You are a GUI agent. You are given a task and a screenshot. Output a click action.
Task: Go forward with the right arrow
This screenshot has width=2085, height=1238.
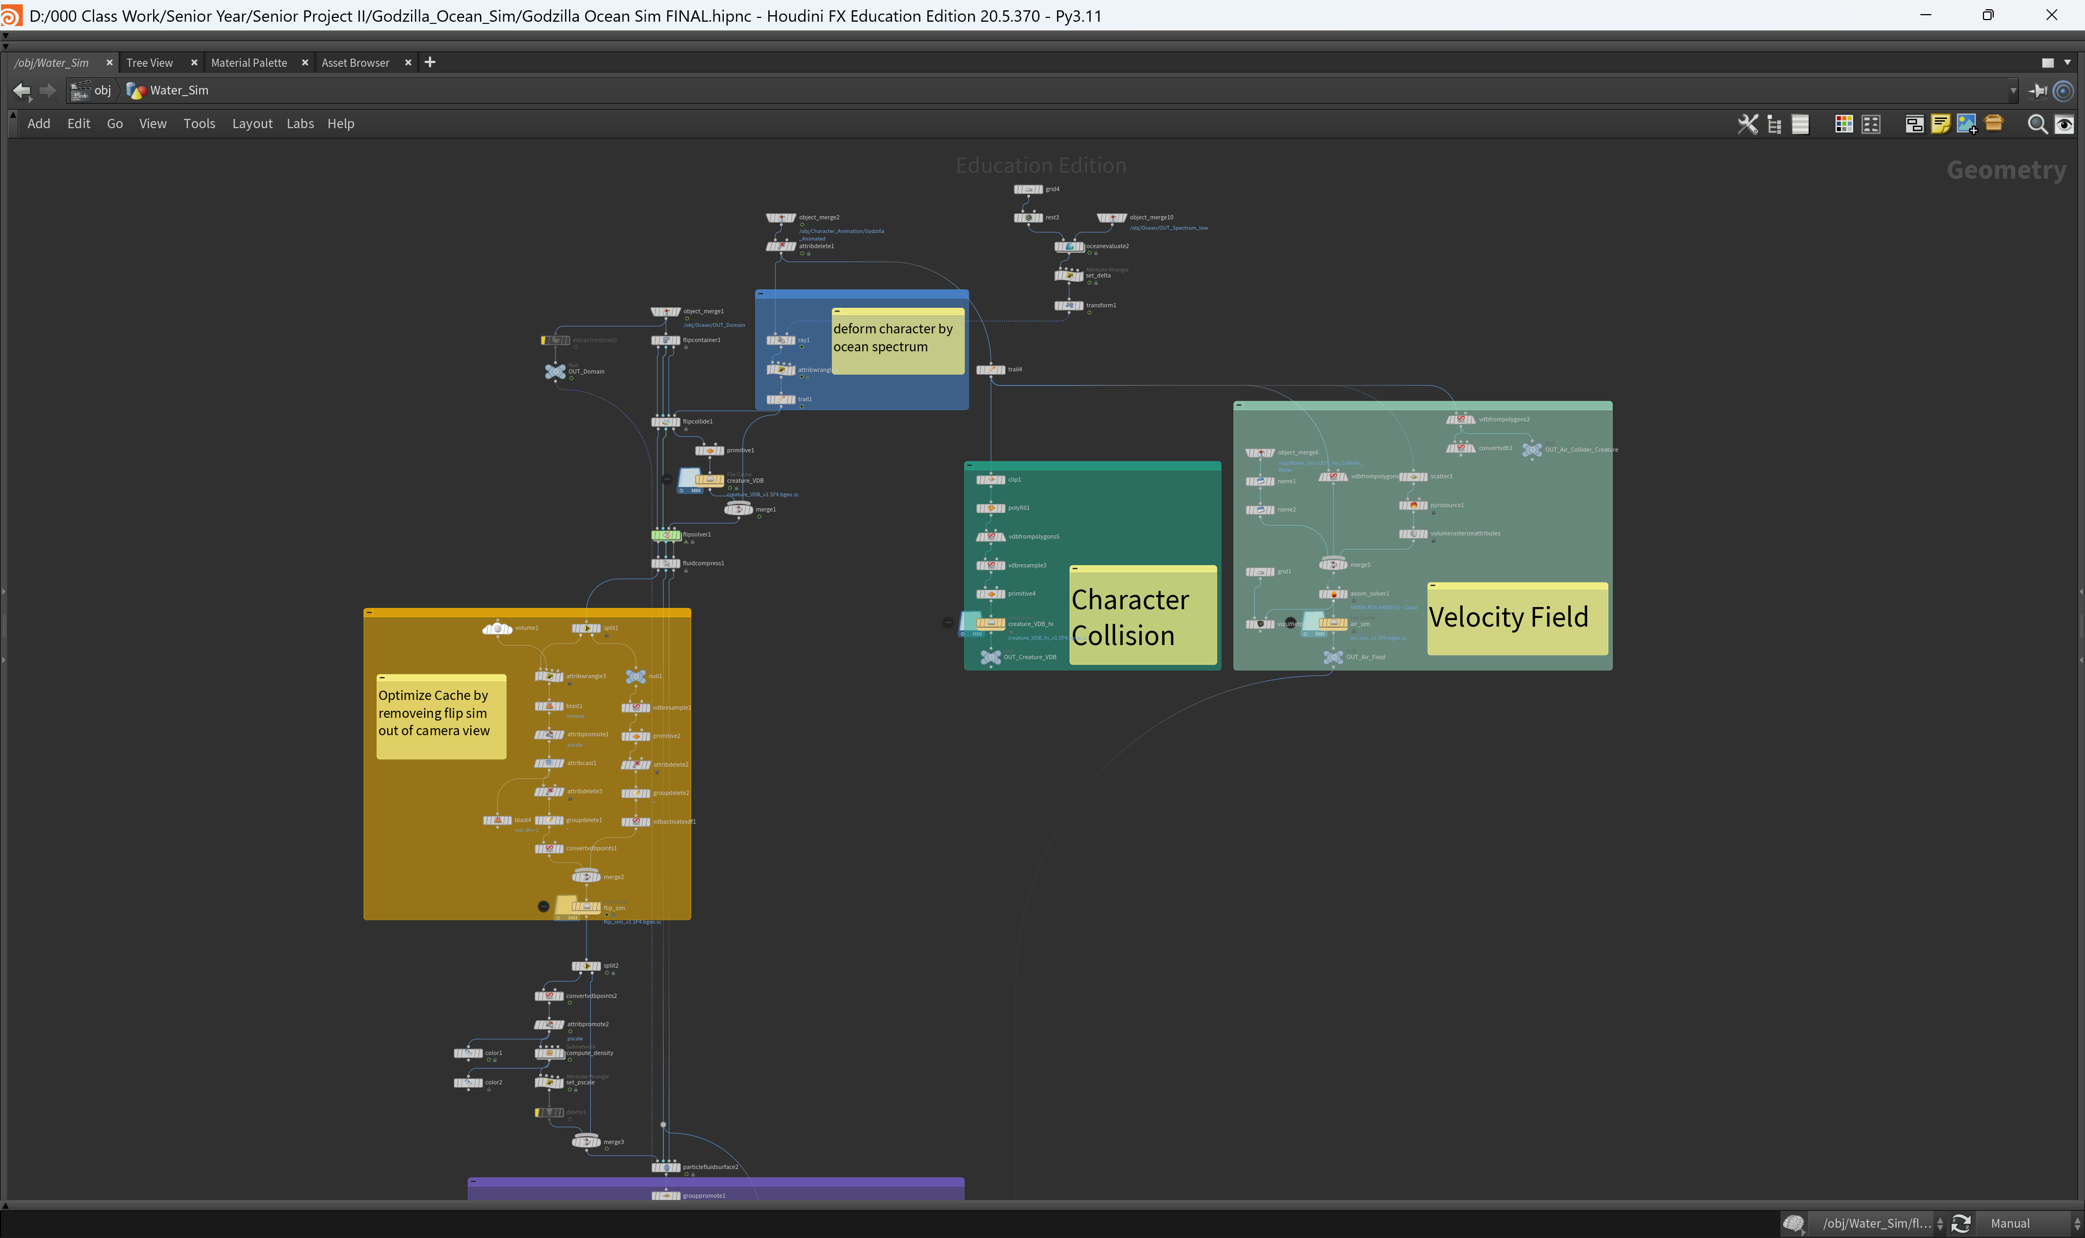pyautogui.click(x=48, y=91)
